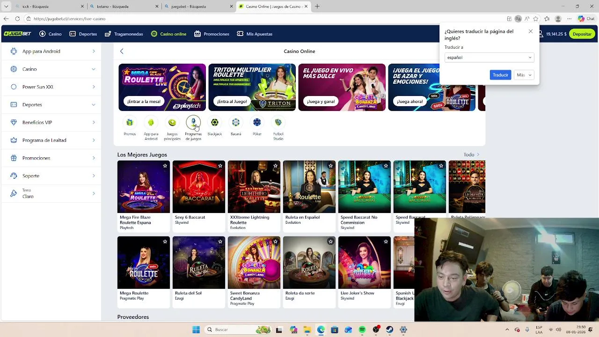Viewport: 599px width, 337px height.
Task: Open Live Joker's Show game thumbnail
Action: (365, 263)
